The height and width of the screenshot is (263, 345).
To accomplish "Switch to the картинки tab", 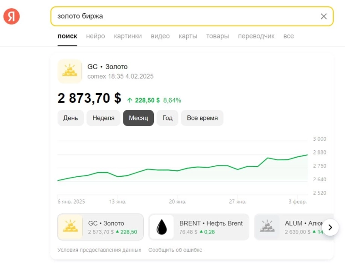I will [x=128, y=36].
